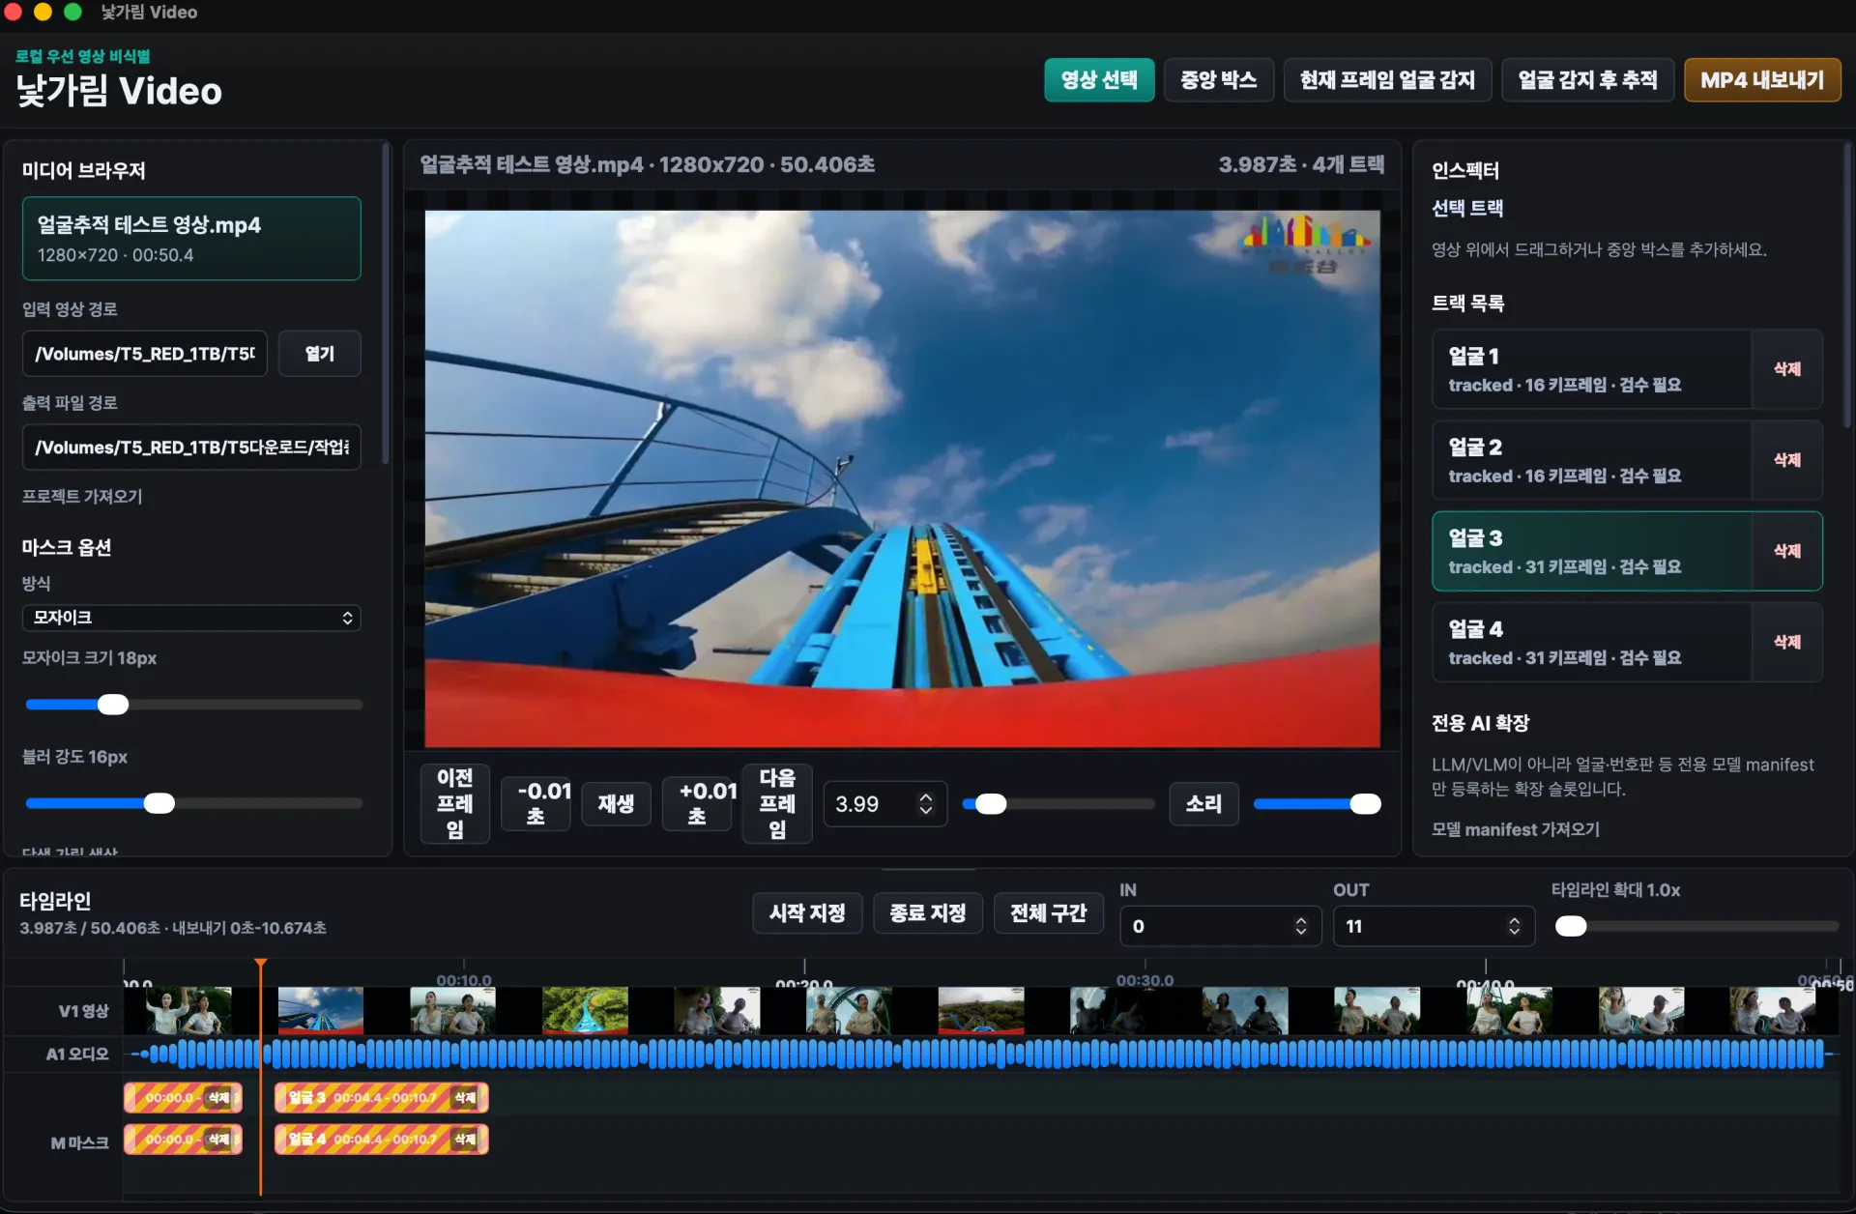Click the OUT field stepper arrows
The width and height of the screenshot is (1856, 1214).
click(1515, 926)
